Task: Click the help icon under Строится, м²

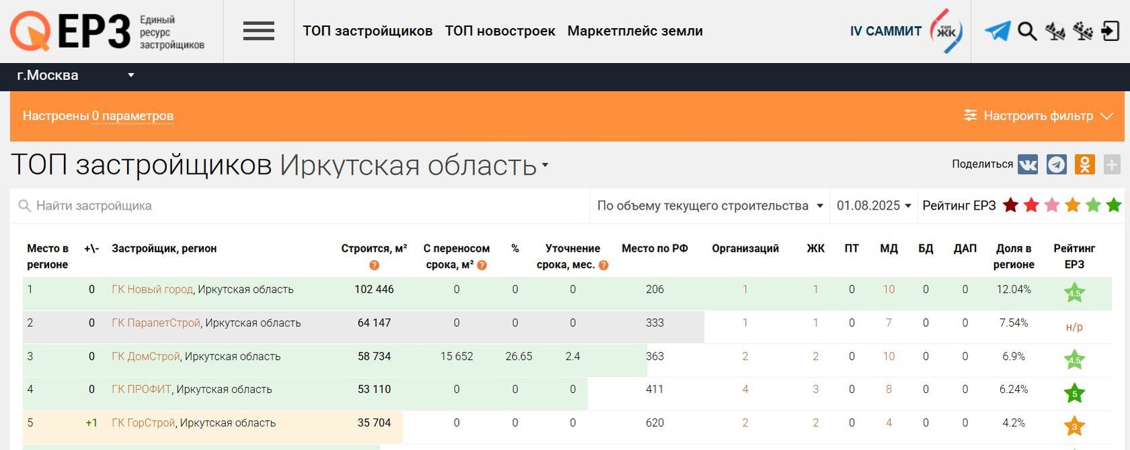Action: (x=374, y=265)
